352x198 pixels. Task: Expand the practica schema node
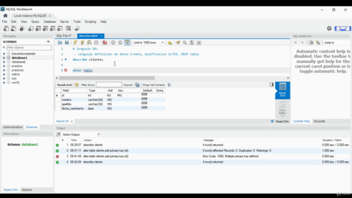click(x=4, y=66)
